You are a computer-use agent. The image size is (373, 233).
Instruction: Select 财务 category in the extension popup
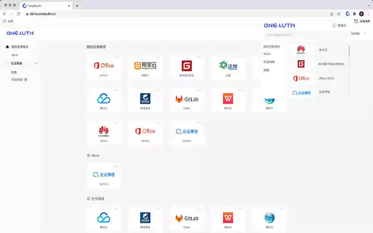pos(266,70)
